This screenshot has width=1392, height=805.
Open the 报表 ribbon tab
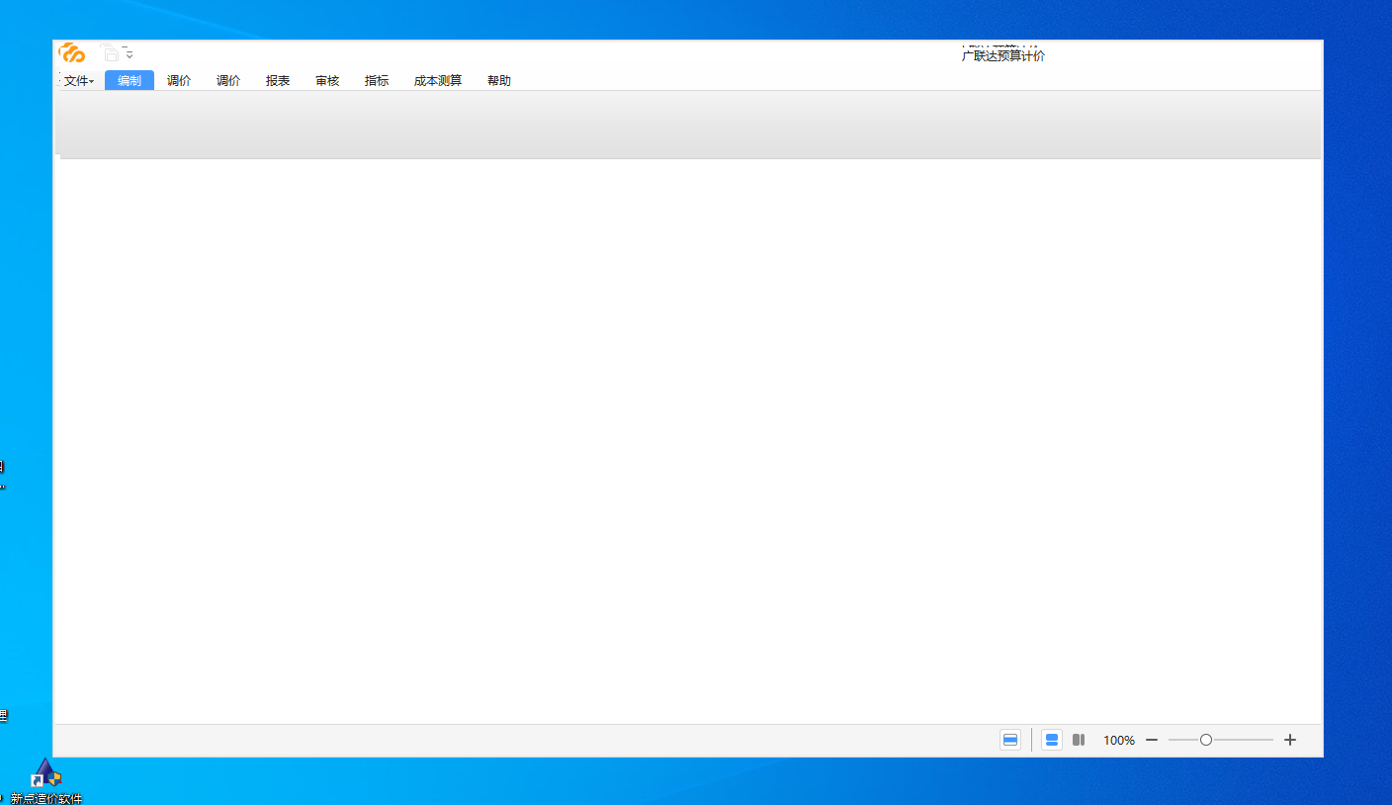[278, 81]
